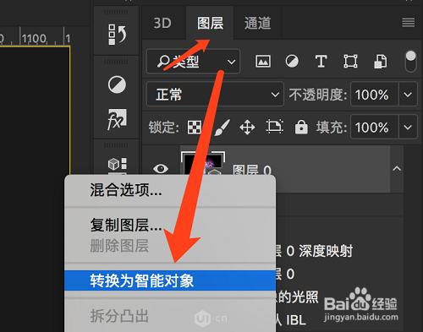
Task: Select the 图层 0 layer thumbnail
Action: tap(203, 163)
